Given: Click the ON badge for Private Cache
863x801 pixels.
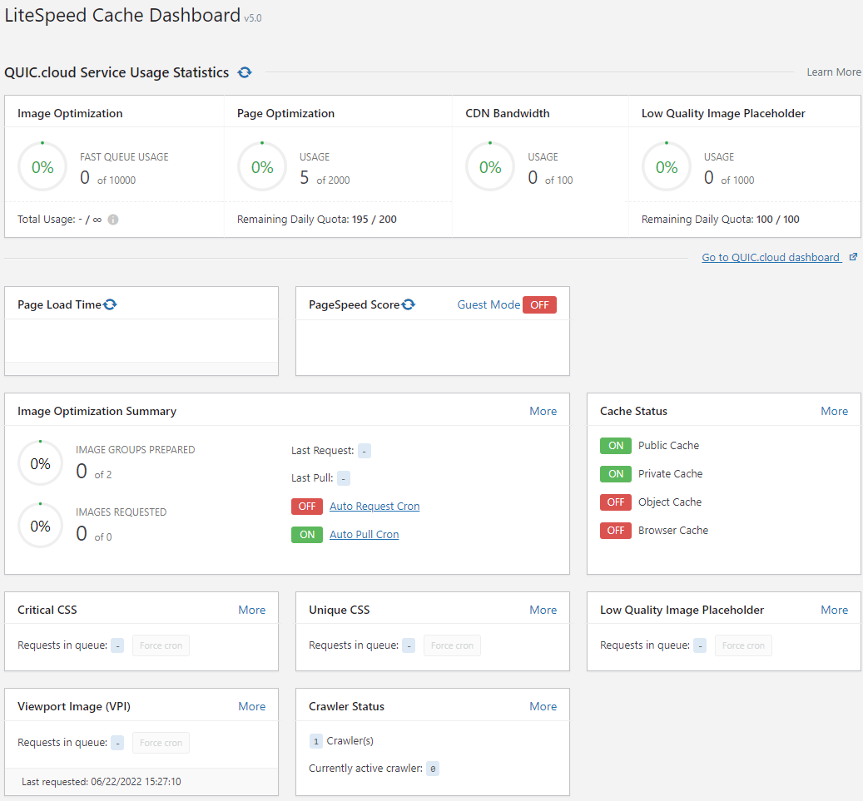Looking at the screenshot, I should (615, 473).
